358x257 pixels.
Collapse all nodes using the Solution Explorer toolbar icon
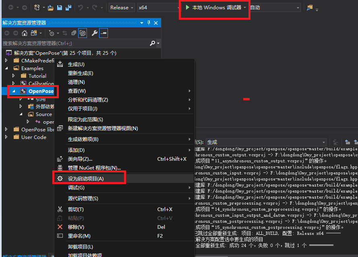[74, 33]
